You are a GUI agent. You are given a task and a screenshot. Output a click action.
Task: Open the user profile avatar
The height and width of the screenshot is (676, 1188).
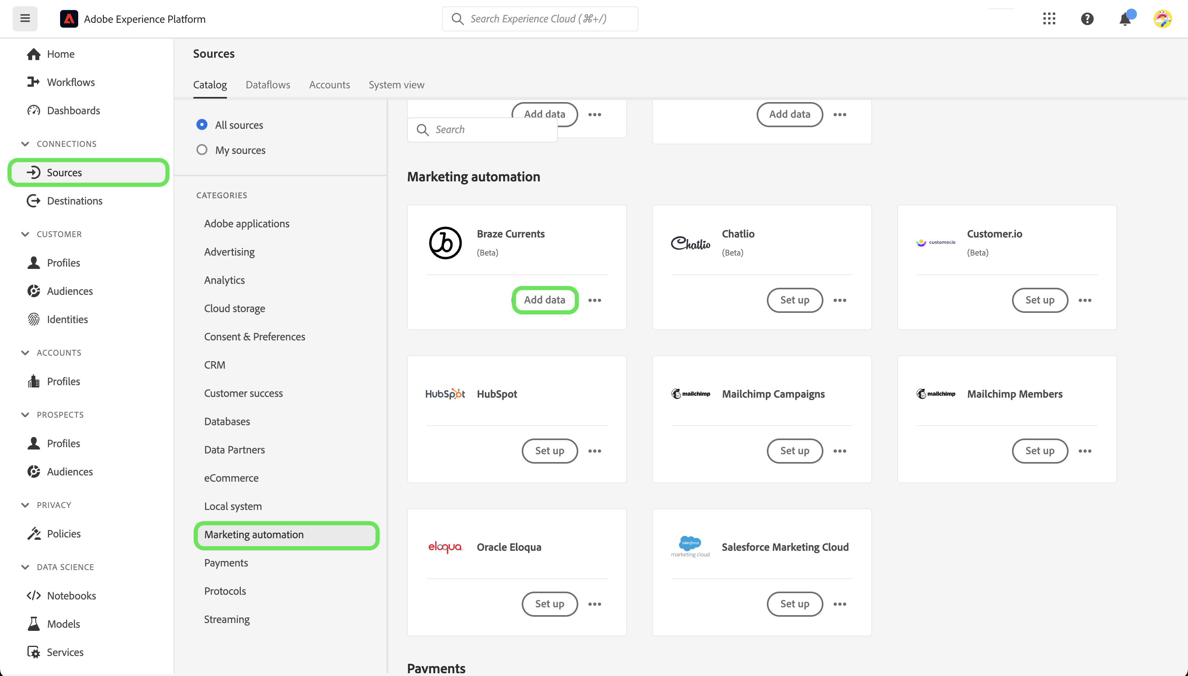click(x=1163, y=18)
